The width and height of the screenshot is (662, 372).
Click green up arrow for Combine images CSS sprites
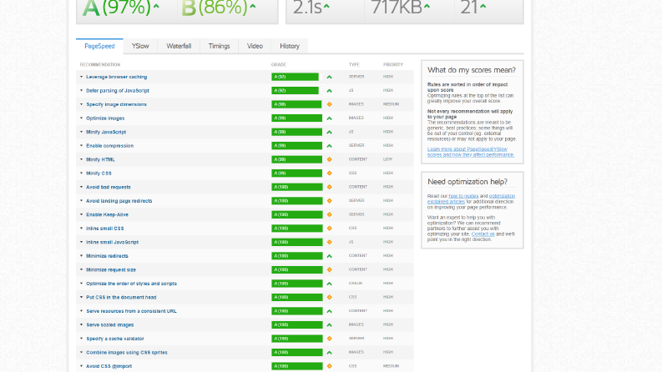click(x=329, y=353)
